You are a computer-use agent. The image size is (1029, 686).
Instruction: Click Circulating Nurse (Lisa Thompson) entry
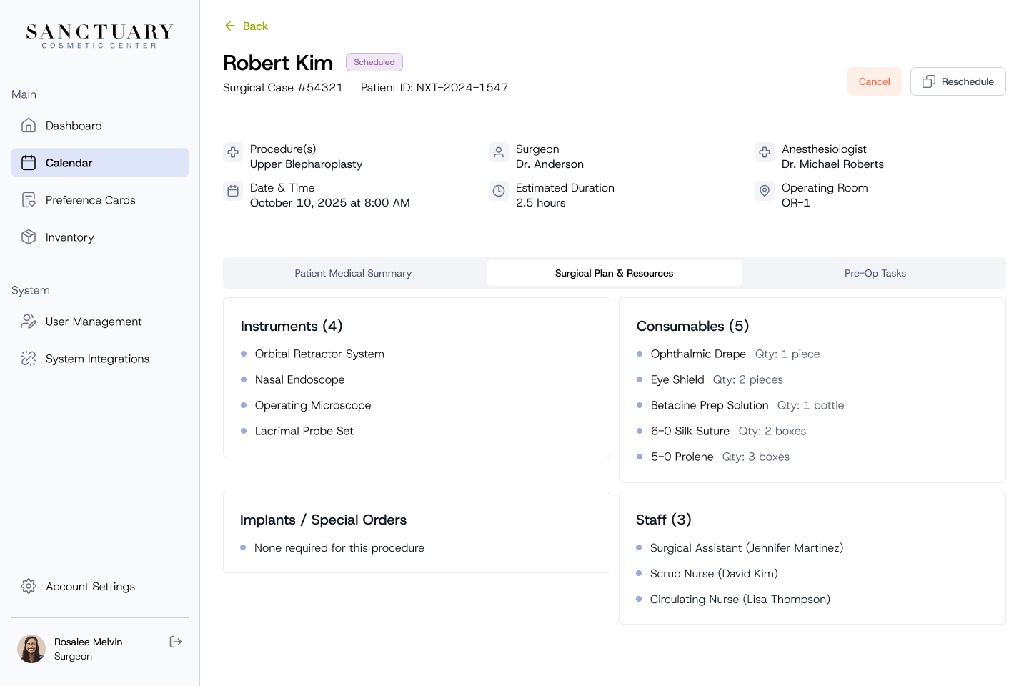[740, 599]
